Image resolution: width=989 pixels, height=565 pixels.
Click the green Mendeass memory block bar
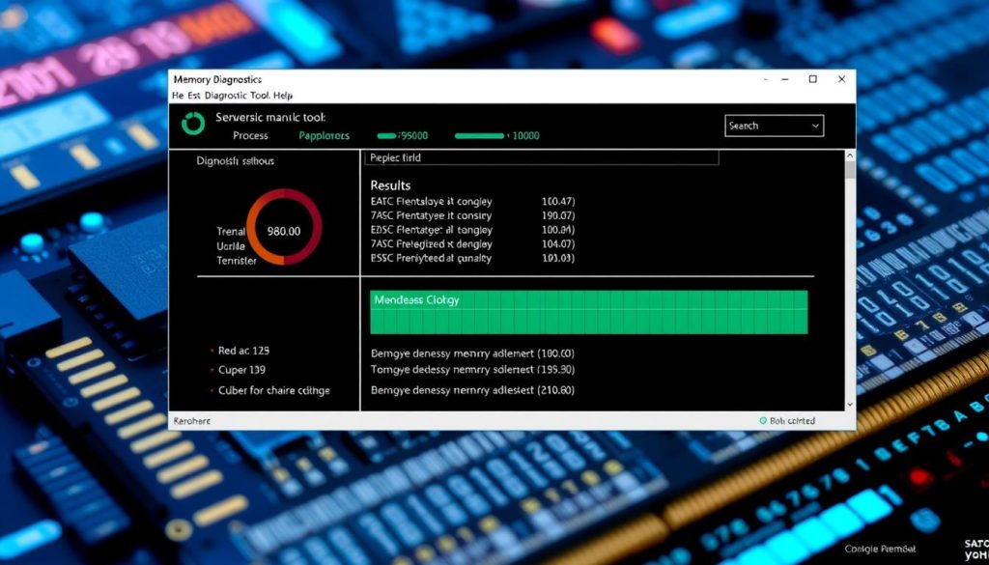[588, 312]
